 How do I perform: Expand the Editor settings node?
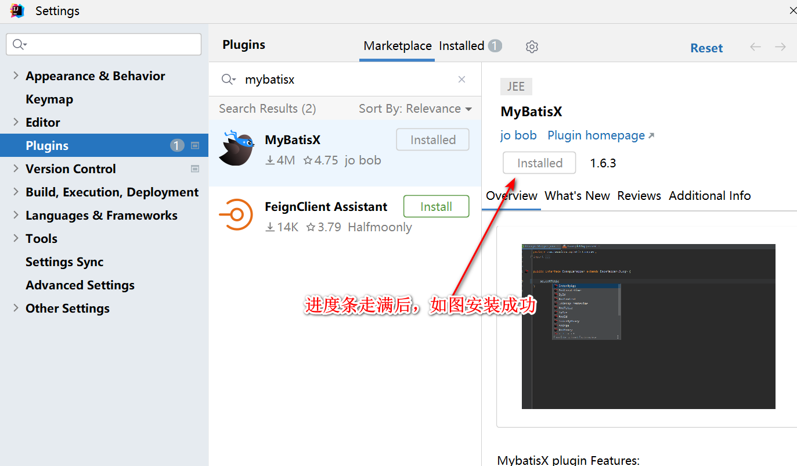click(x=16, y=122)
